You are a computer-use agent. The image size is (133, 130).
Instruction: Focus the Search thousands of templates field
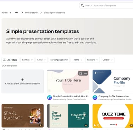pos(106,5)
